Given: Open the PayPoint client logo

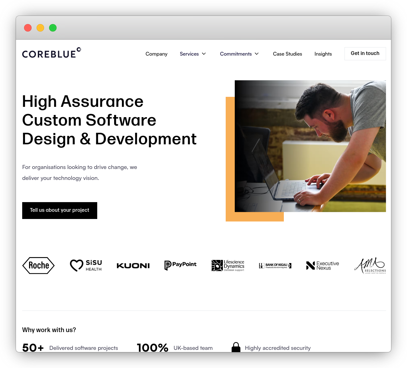Looking at the screenshot, I should tap(180, 265).
